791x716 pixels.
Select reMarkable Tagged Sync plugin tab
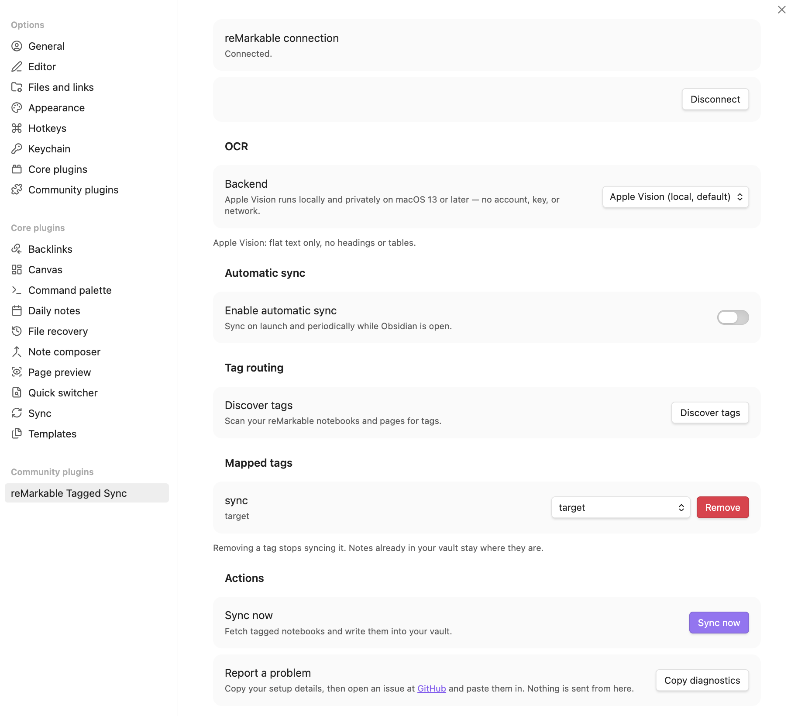click(x=87, y=493)
